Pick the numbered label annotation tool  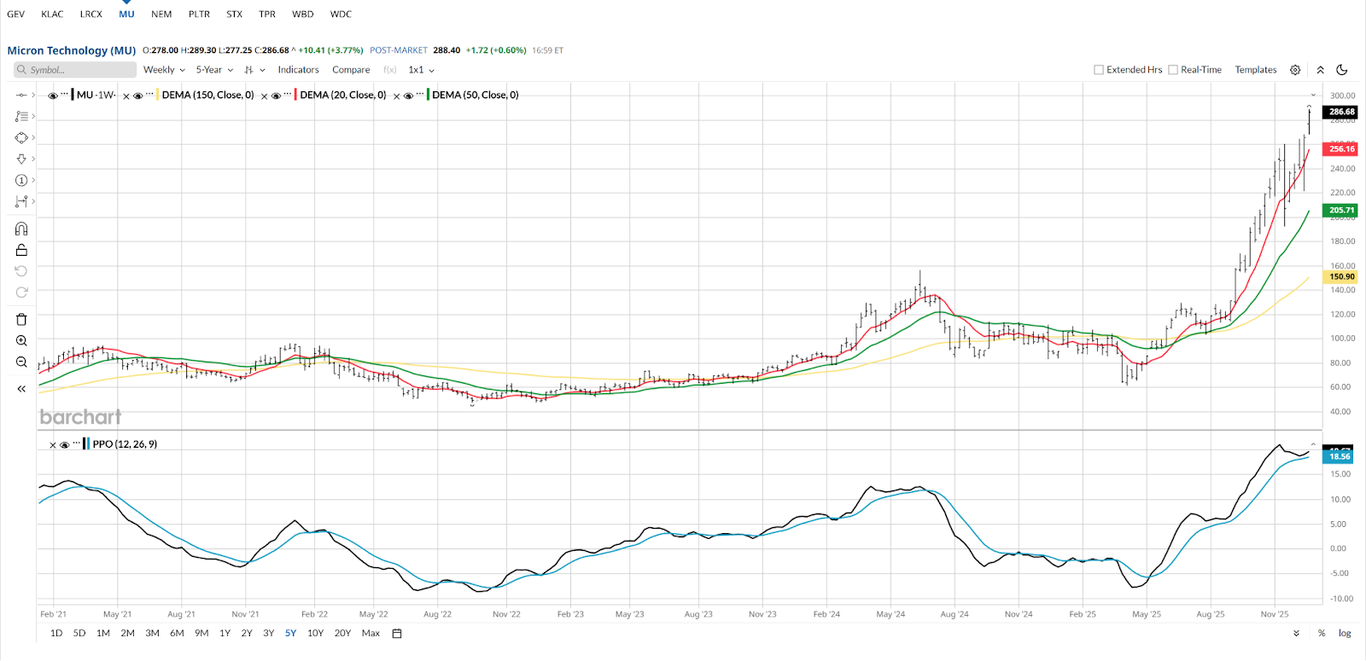21,180
